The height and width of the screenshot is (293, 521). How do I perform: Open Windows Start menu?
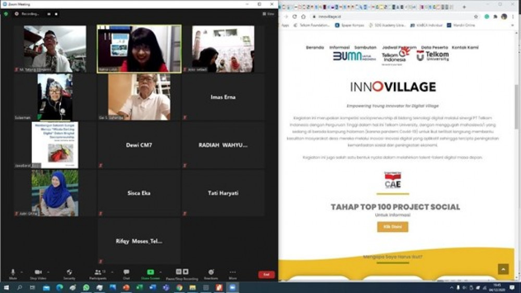point(6,287)
